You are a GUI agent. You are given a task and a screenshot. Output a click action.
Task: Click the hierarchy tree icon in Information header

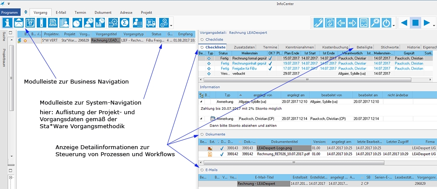tap(201, 94)
